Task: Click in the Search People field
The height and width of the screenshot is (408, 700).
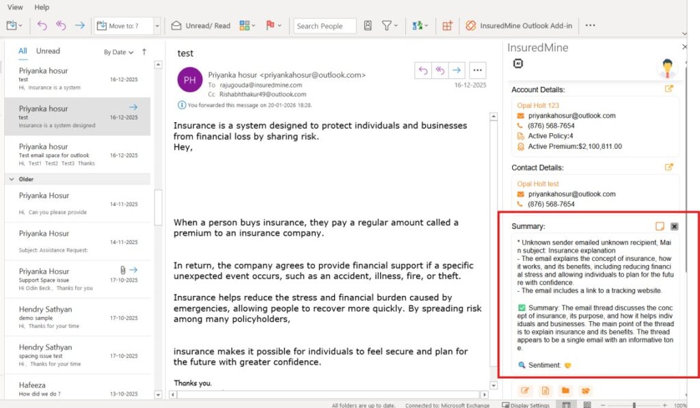Action: coord(325,26)
